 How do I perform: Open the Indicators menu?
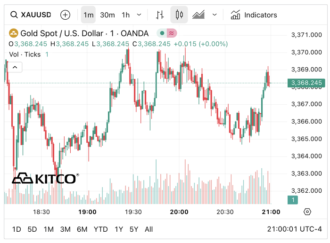[254, 15]
